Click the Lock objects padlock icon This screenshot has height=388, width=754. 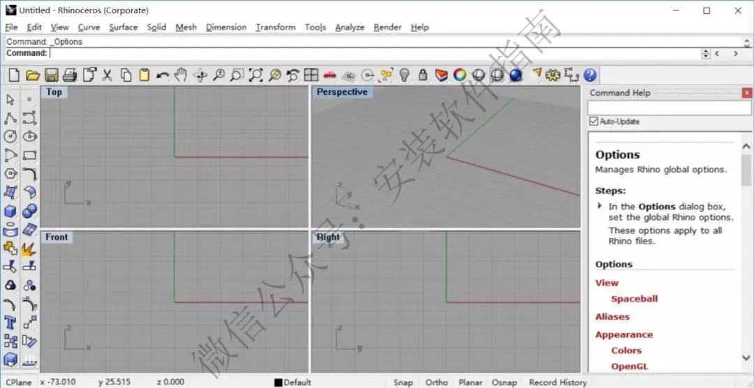[x=423, y=75]
